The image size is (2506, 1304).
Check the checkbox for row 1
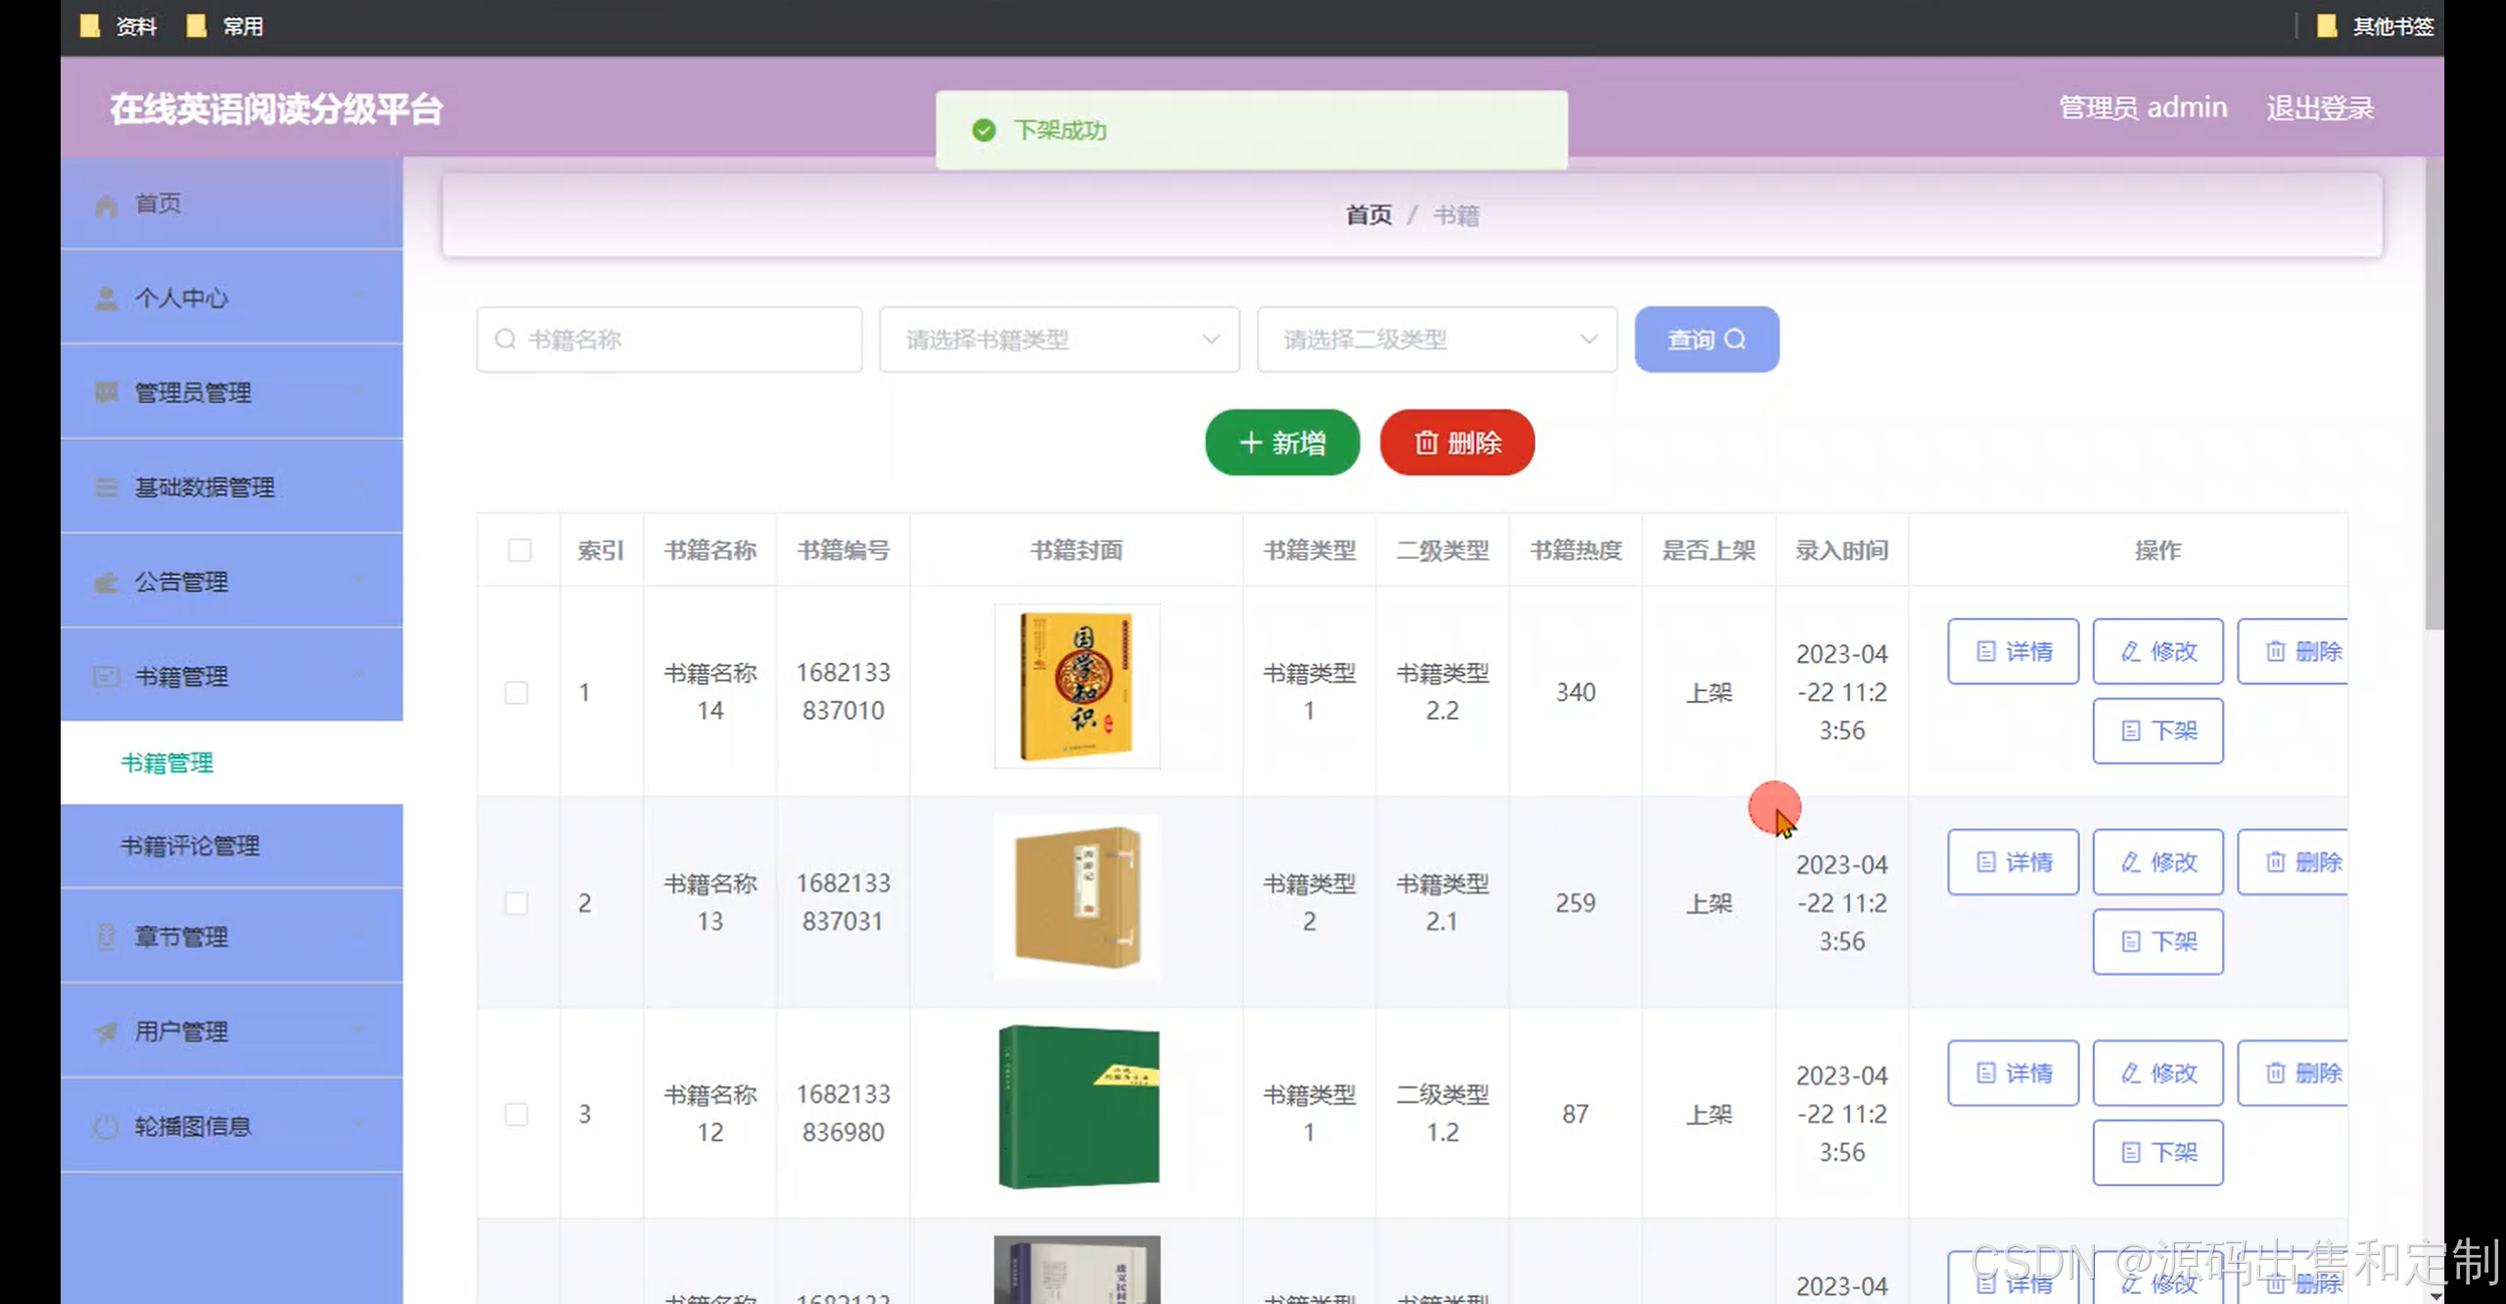[516, 693]
